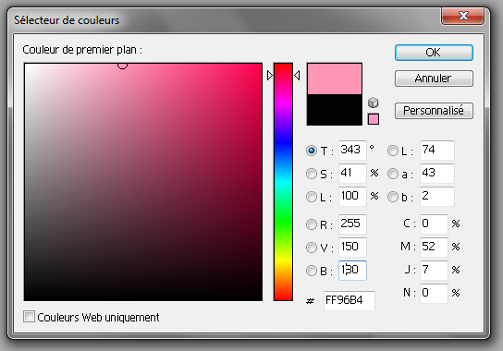Click the vertical hue slider strip

pyautogui.click(x=283, y=182)
